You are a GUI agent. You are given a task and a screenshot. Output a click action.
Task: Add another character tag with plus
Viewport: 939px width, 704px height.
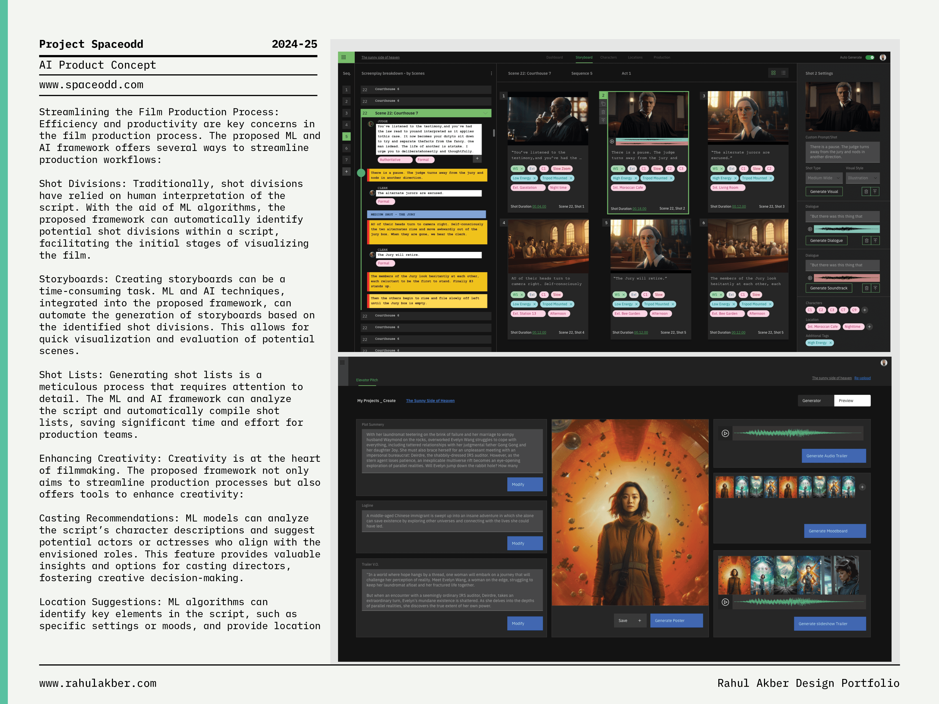[x=865, y=310]
